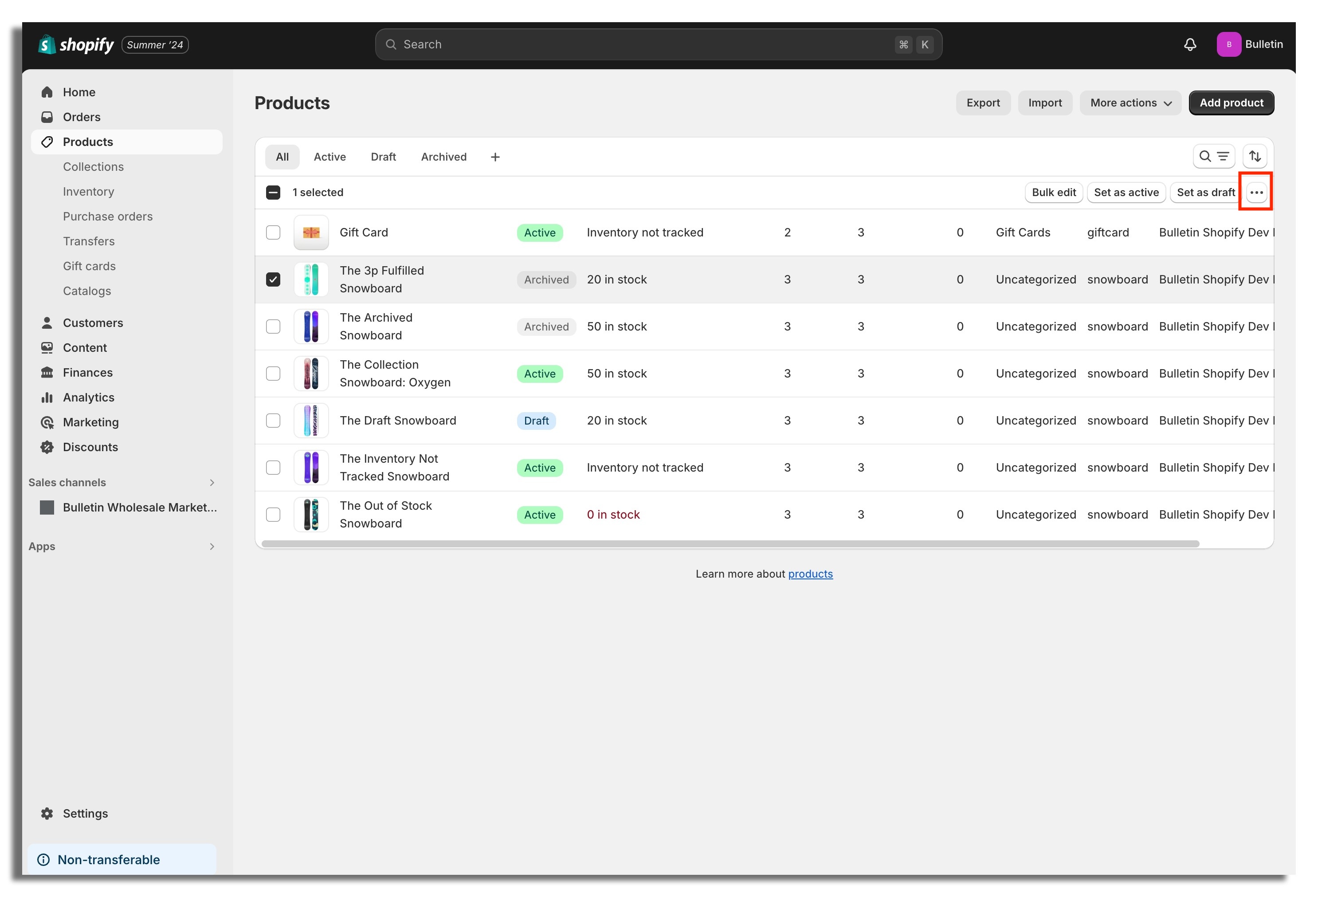This screenshot has width=1318, height=897.
Task: Click the red 0 in stock text
Action: click(x=613, y=515)
